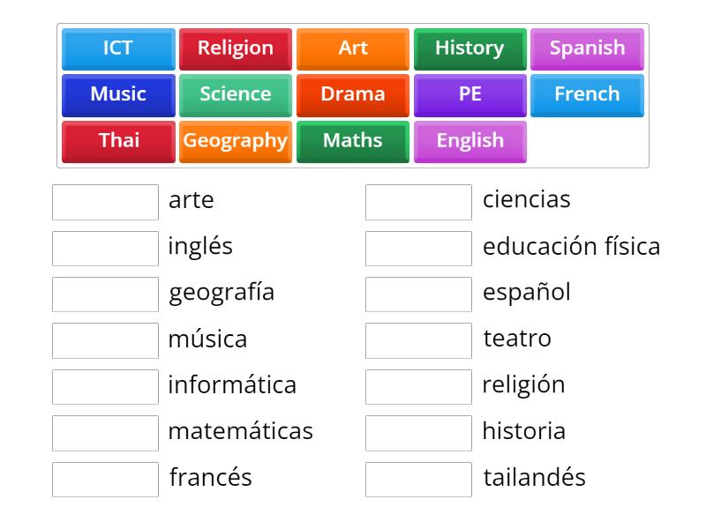
Task: Click the Spanish tile
Action: [588, 48]
